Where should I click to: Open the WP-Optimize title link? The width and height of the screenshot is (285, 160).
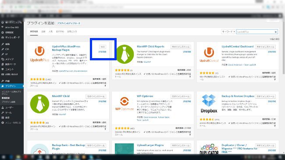coord(145,96)
